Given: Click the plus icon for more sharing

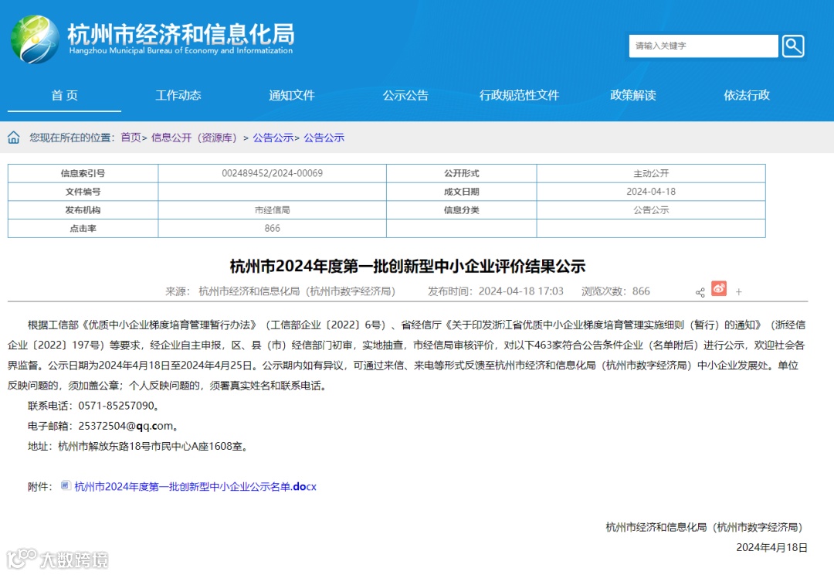Looking at the screenshot, I should [x=739, y=292].
